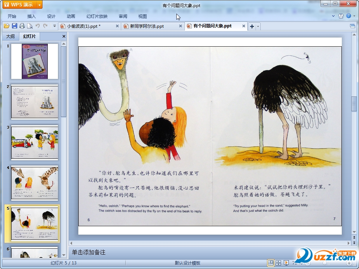Close the 新同学阿尔法.ppt tab
The height and width of the screenshot is (269, 359).
(x=181, y=26)
